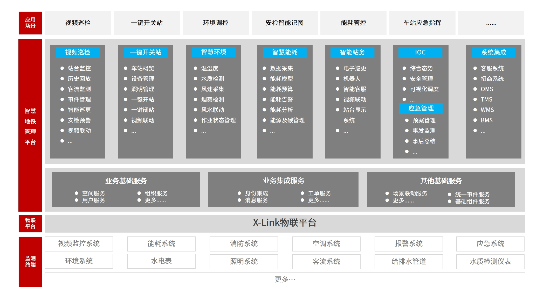This screenshot has width=544, height=295.
Task: Click the 空调系统 terminal box
Action: 326,244
